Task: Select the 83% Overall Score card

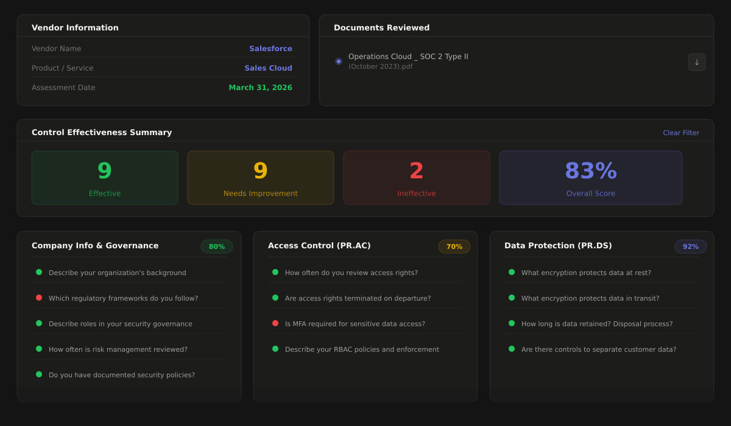Action: (x=591, y=178)
